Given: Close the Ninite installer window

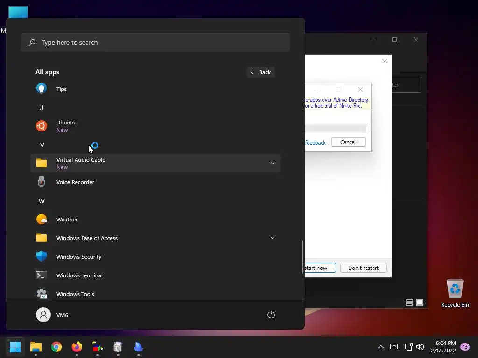Looking at the screenshot, I should tap(360, 89).
